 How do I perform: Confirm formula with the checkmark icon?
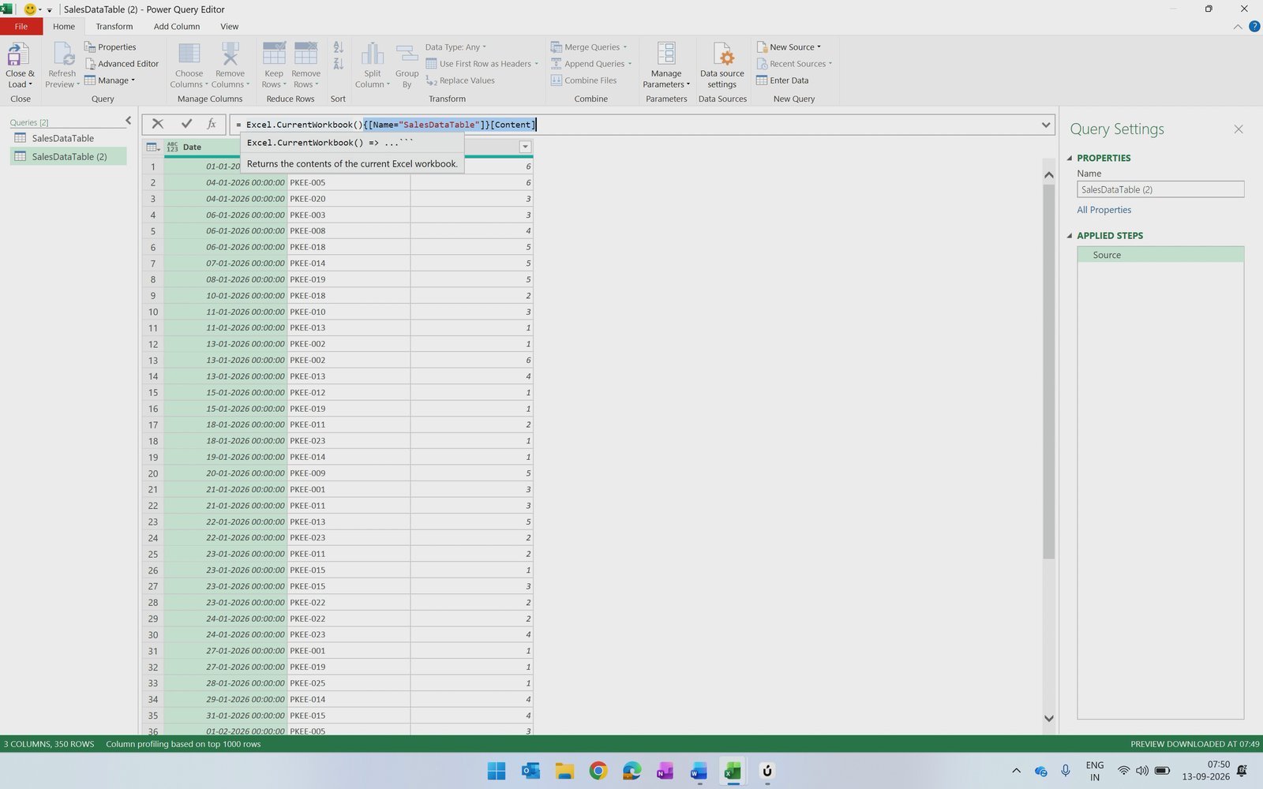coord(186,124)
